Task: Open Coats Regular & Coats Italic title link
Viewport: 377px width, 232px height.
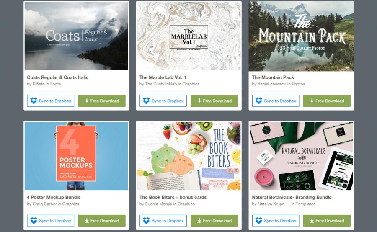Action: click(x=58, y=77)
